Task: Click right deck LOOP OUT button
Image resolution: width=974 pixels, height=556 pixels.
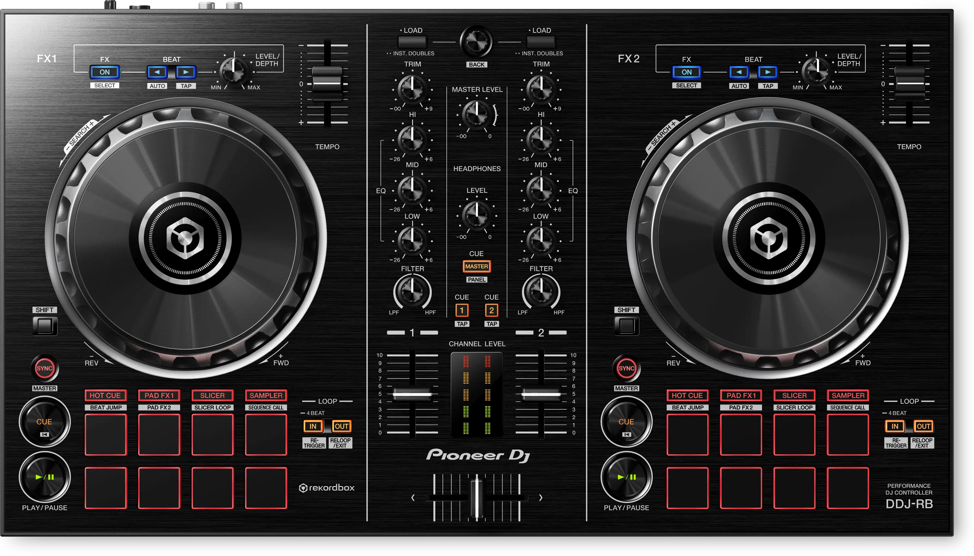Action: point(924,427)
